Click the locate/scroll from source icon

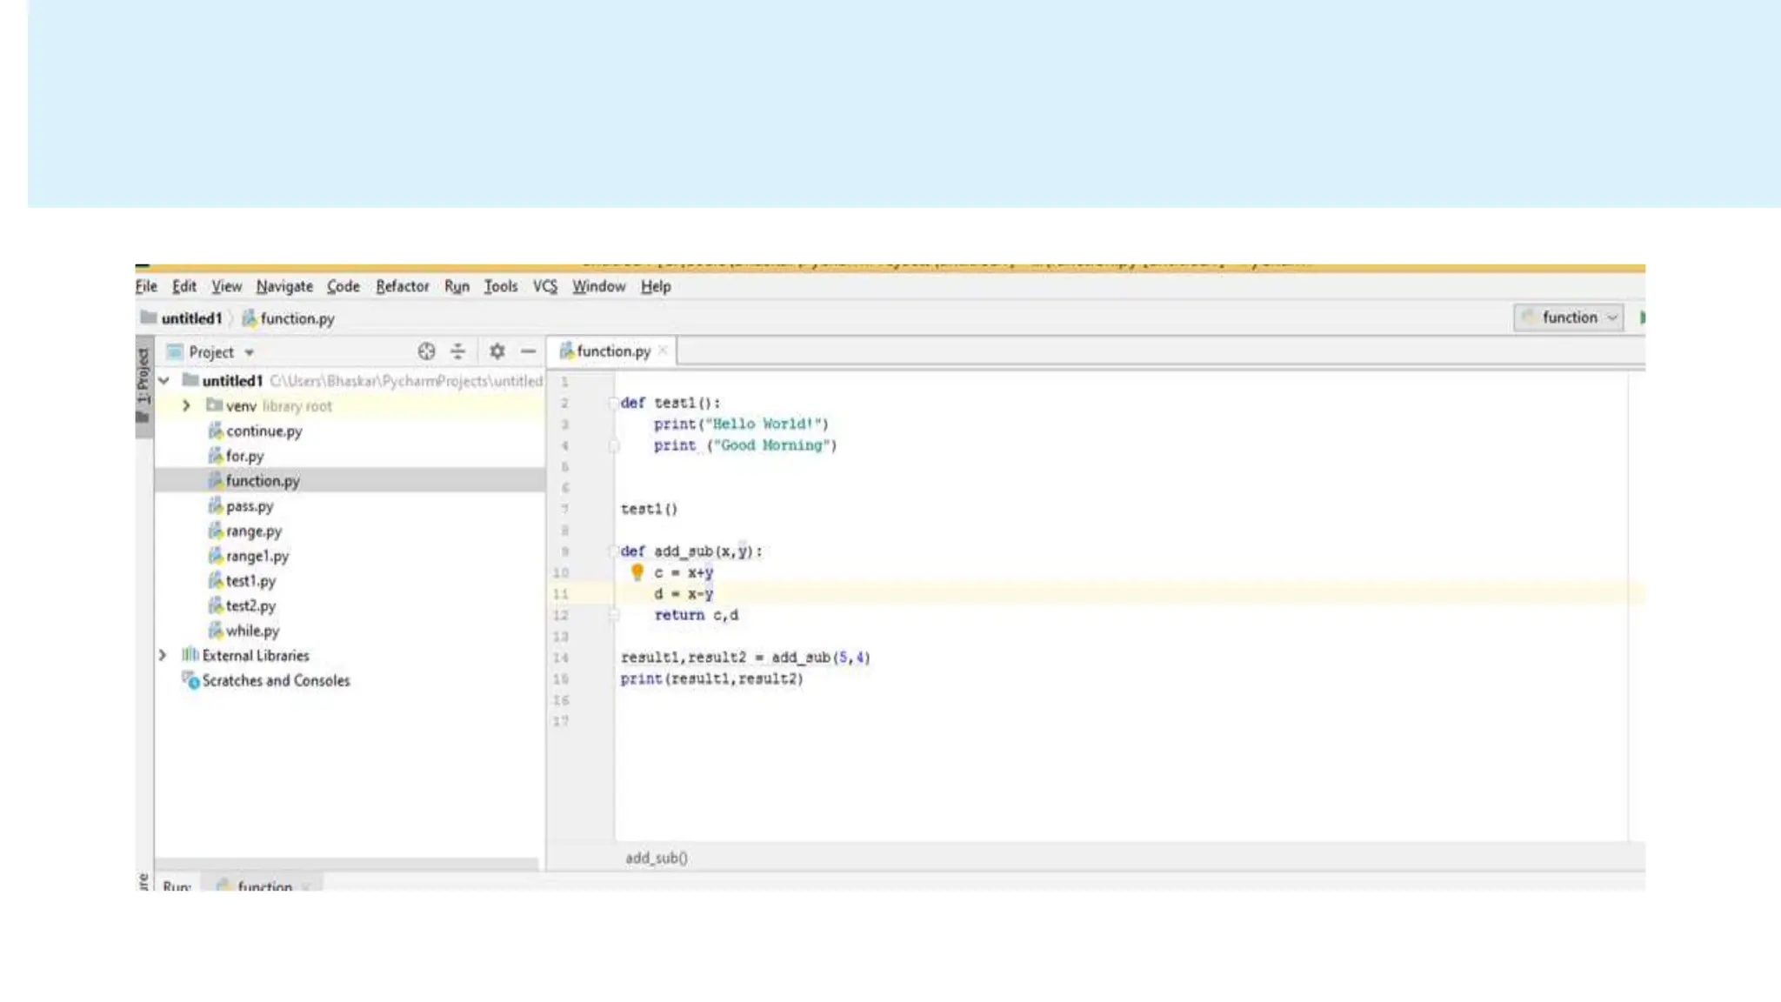(x=426, y=351)
